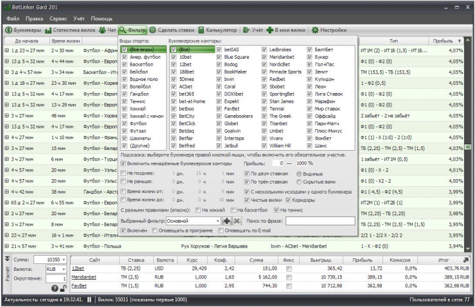Toggle Фикс checkbox in FavBet row

289,286
